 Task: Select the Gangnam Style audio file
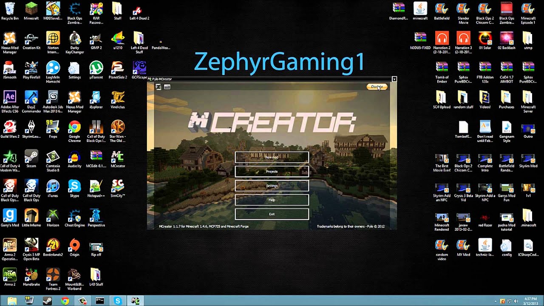[507, 132]
